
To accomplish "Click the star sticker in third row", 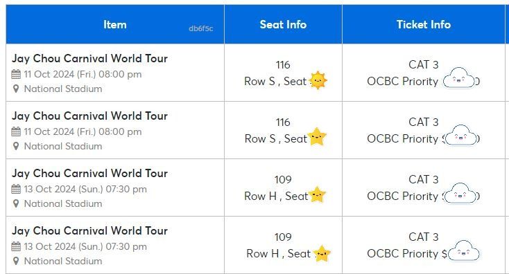I will point(316,194).
